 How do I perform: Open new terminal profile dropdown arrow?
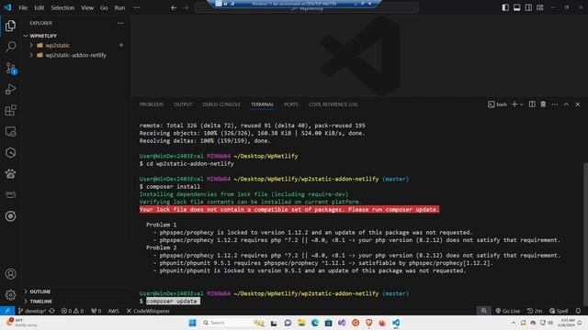point(522,104)
